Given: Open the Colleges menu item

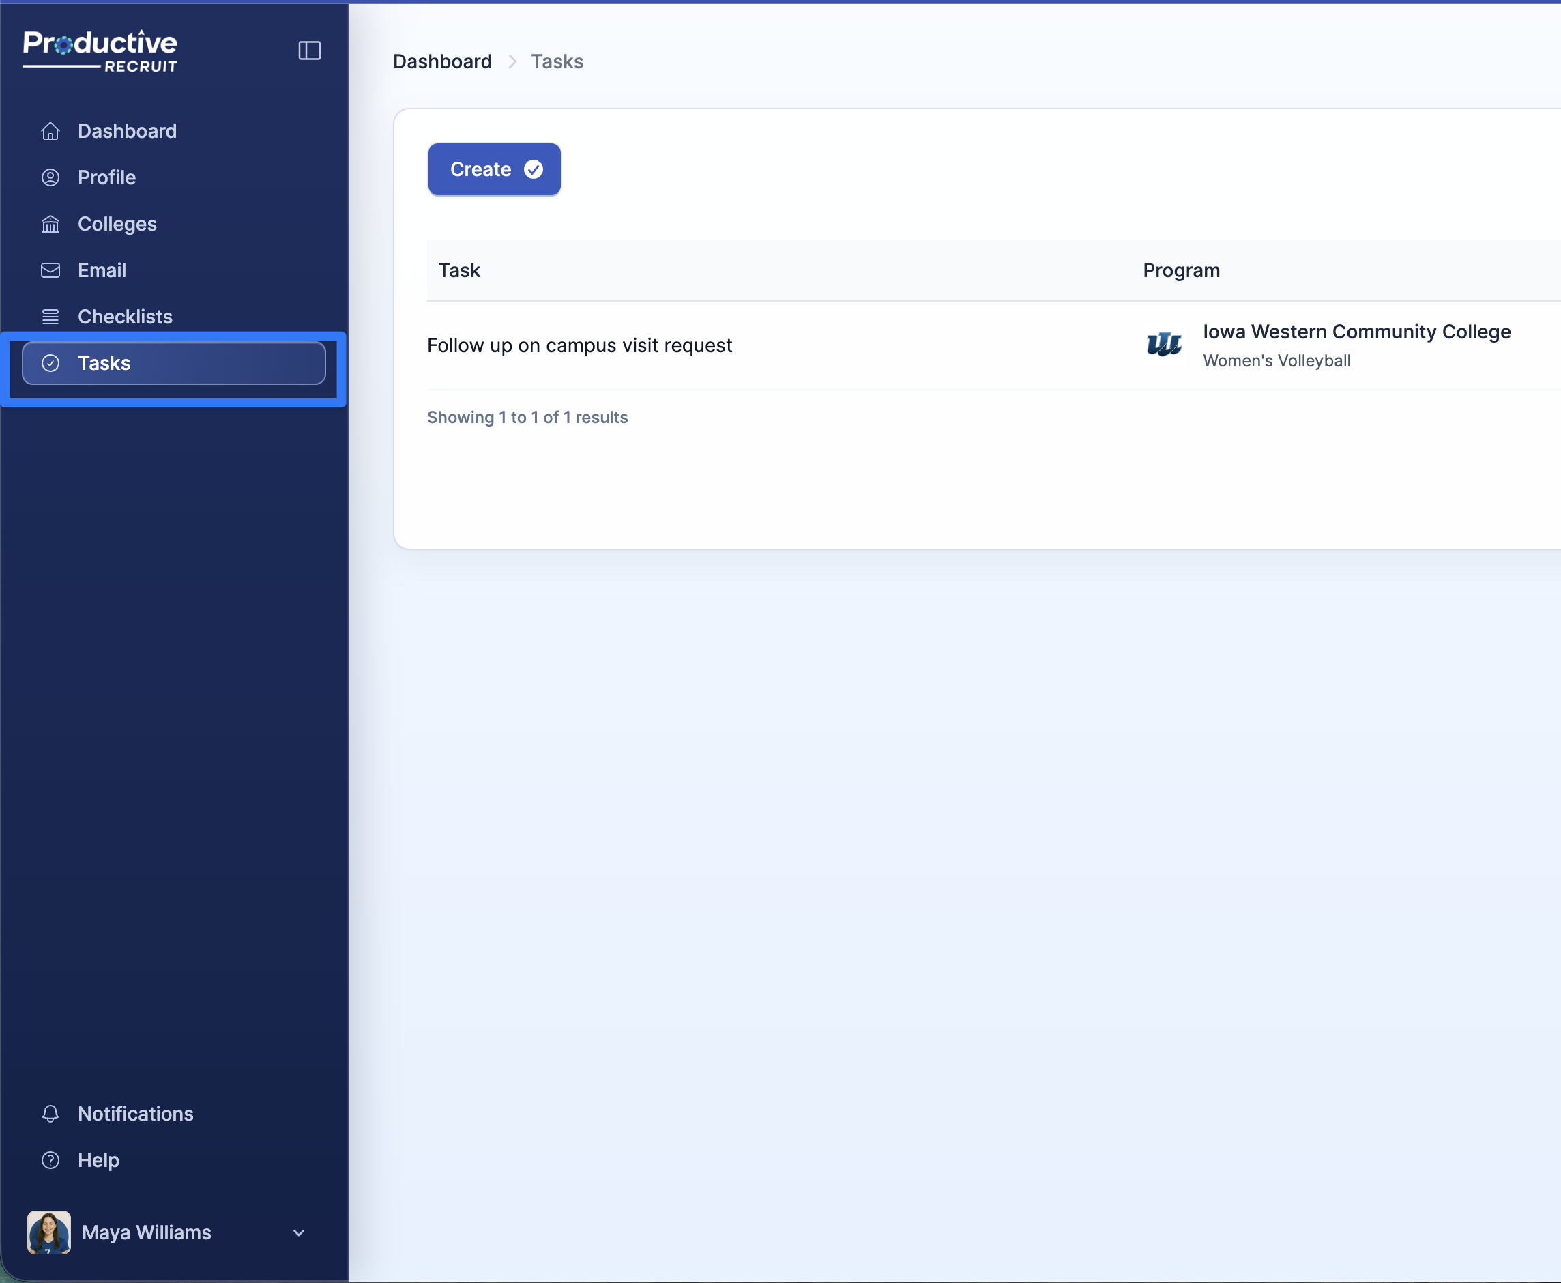Looking at the screenshot, I should (117, 224).
